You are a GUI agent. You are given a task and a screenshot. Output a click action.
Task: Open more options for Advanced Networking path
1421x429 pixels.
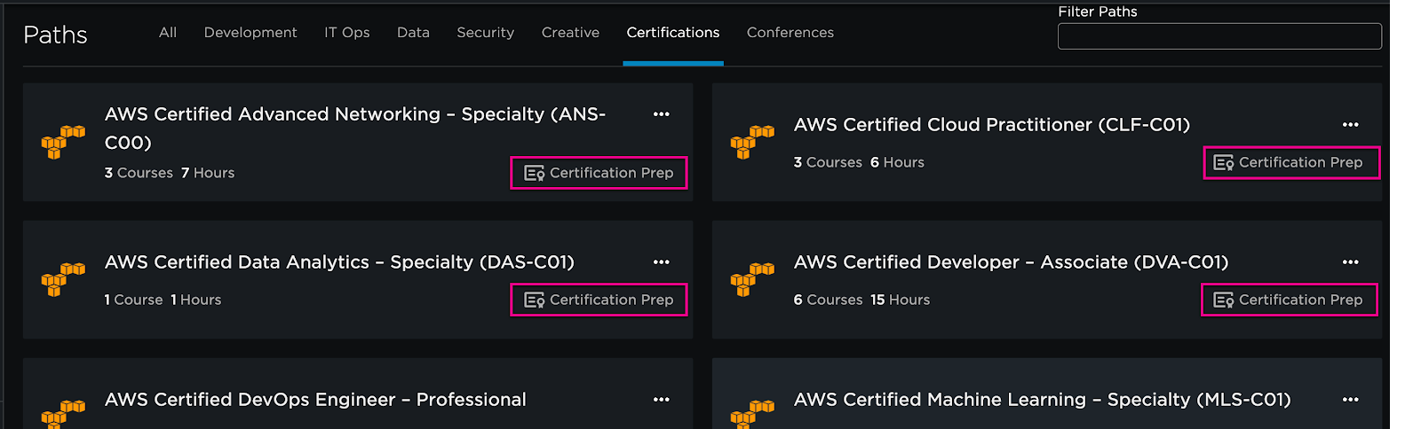click(662, 114)
